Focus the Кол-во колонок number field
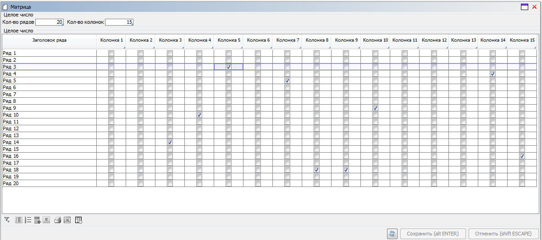Image resolution: width=542 pixels, height=240 pixels. click(x=119, y=22)
